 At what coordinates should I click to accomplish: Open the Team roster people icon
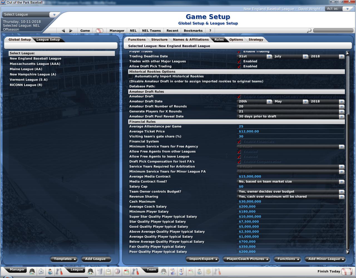tap(172, 272)
